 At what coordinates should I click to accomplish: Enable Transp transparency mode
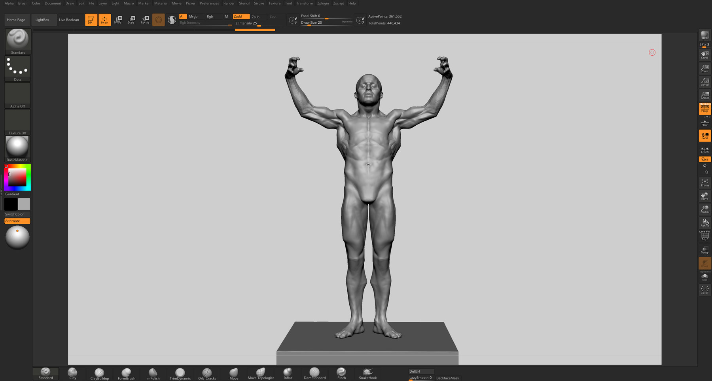coord(704,250)
